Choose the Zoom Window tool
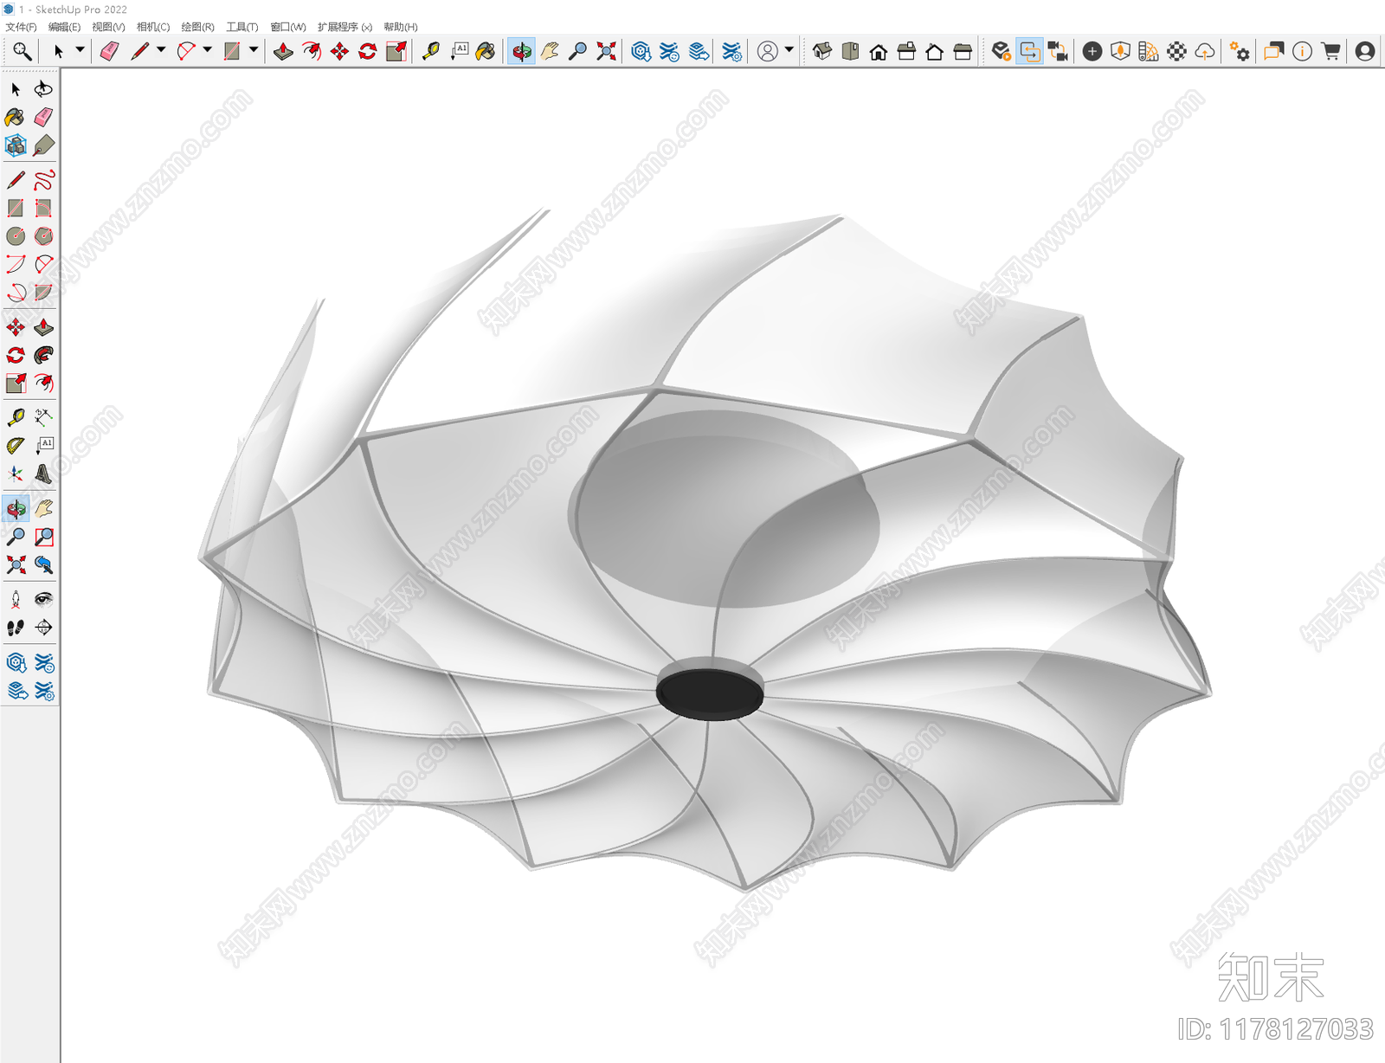 (x=43, y=537)
